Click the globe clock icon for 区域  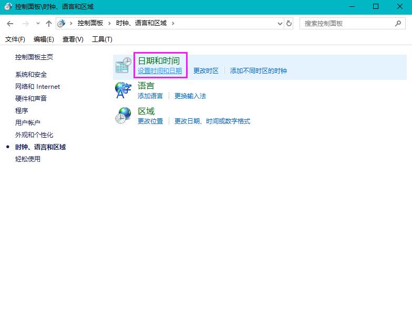[x=123, y=116]
